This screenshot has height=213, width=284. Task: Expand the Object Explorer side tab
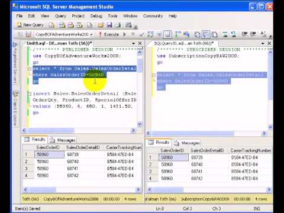[x=15, y=109]
